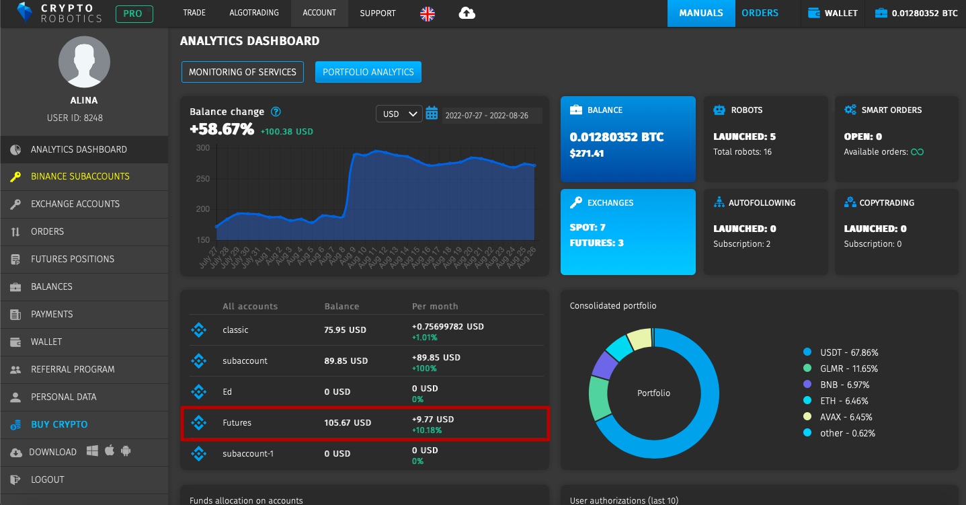Image resolution: width=966 pixels, height=505 pixels.
Task: Click the BNB purple legend swatch
Action: click(x=807, y=385)
